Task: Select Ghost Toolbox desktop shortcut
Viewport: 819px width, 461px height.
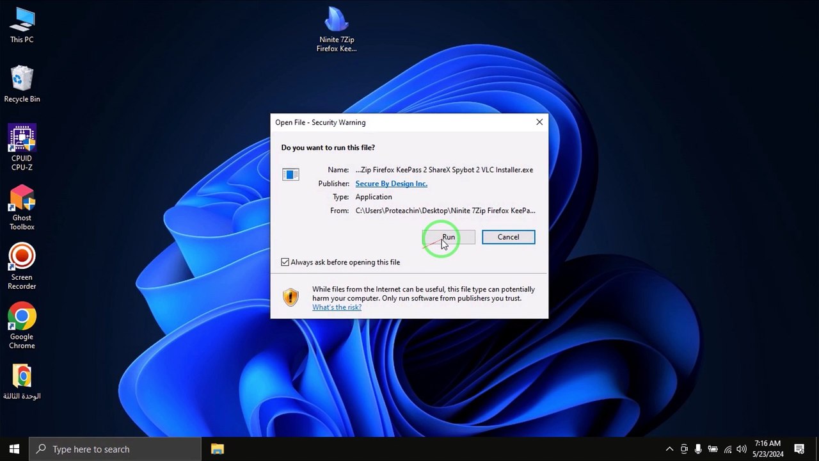Action: 22,207
